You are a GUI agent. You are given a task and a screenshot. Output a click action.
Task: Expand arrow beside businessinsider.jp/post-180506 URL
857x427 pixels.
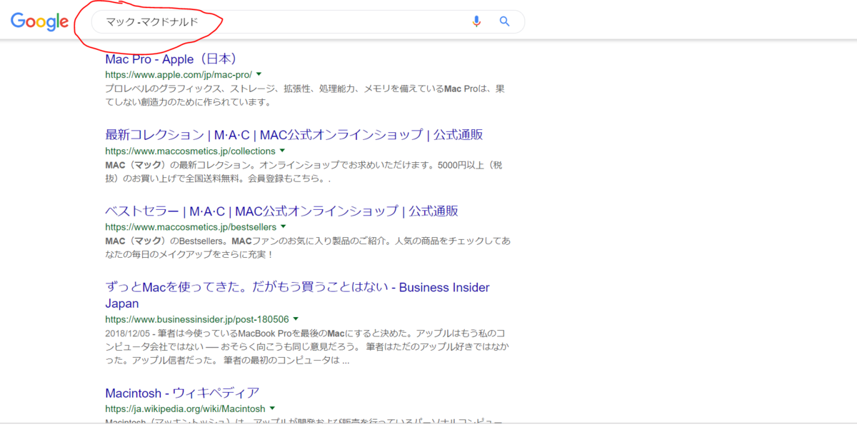[x=296, y=319]
